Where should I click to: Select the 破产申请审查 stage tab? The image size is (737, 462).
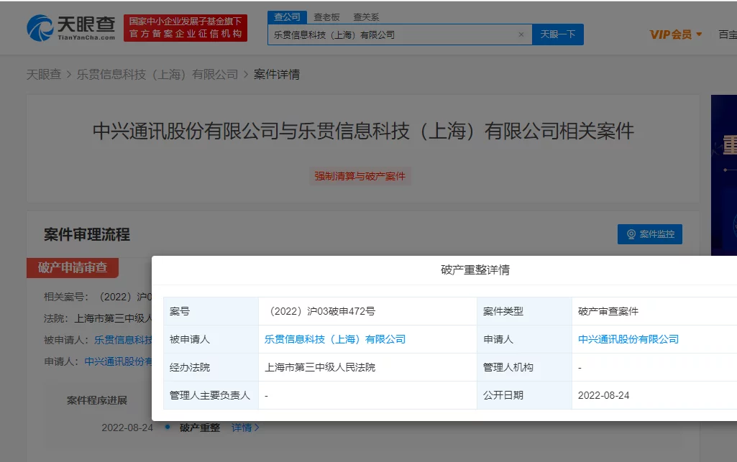(73, 267)
